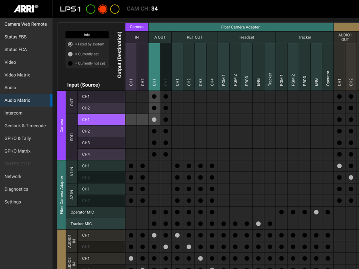
Task: Open the Audio Matrix page
Action: (x=17, y=100)
